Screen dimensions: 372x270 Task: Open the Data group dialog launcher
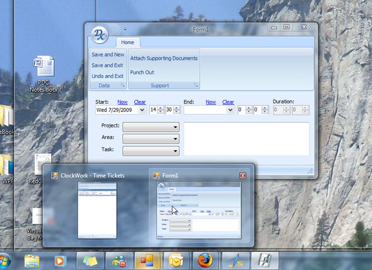(123, 85)
